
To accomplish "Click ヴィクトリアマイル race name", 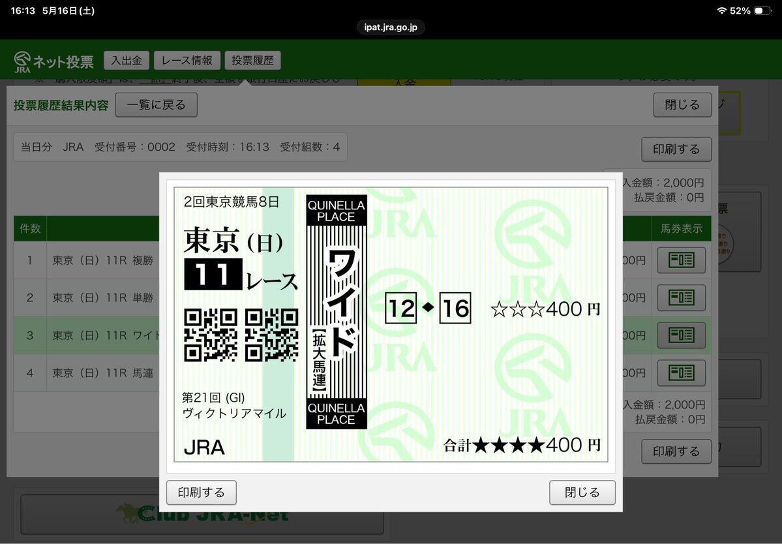I will point(234,414).
